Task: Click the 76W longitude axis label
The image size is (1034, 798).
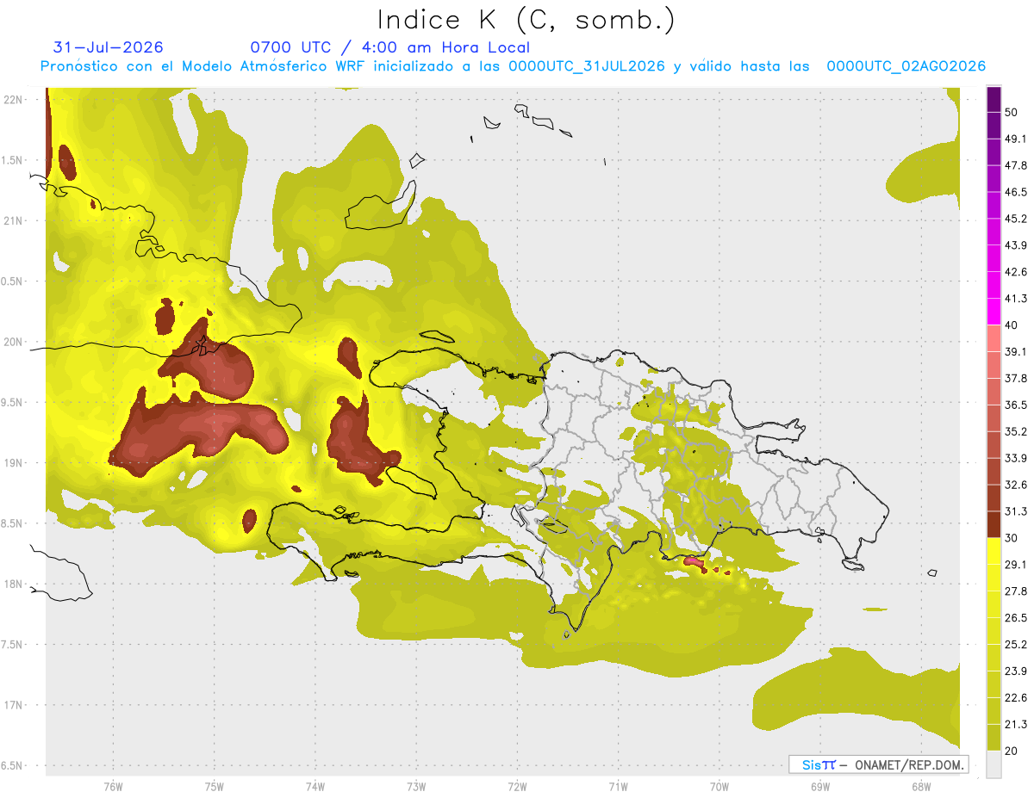Action: click(x=113, y=786)
